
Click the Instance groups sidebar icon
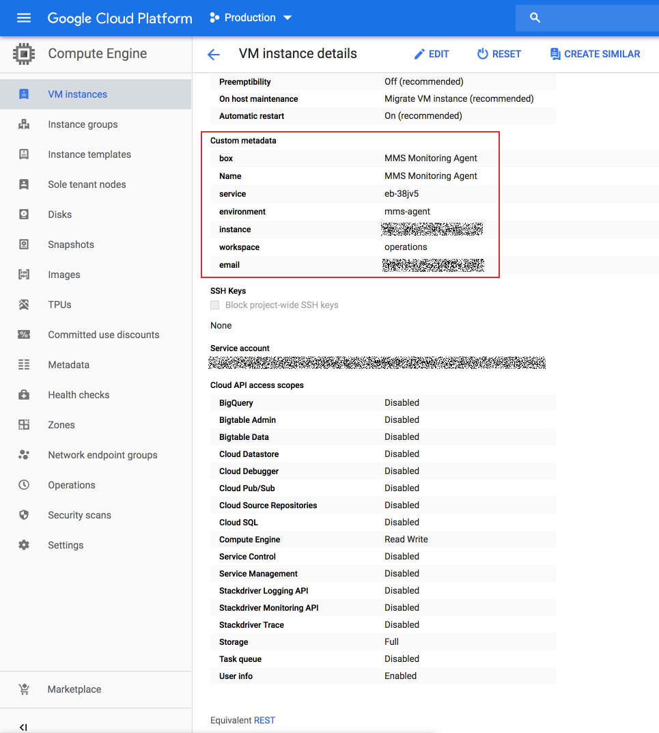coord(24,124)
